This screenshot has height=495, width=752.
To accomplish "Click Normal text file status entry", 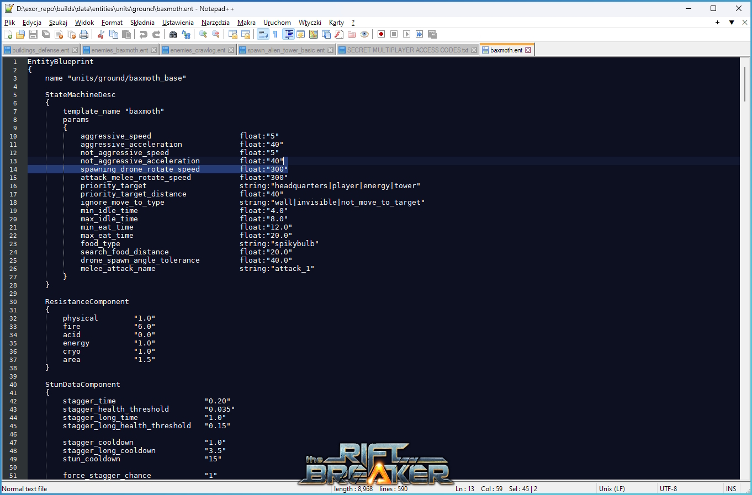I will (x=25, y=489).
